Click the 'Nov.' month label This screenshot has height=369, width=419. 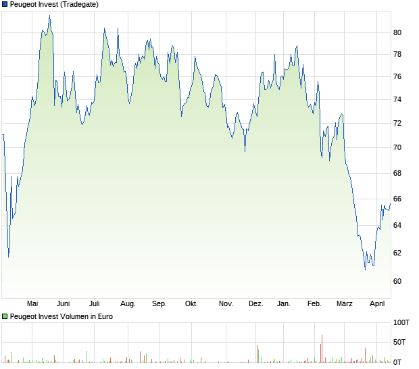click(226, 304)
